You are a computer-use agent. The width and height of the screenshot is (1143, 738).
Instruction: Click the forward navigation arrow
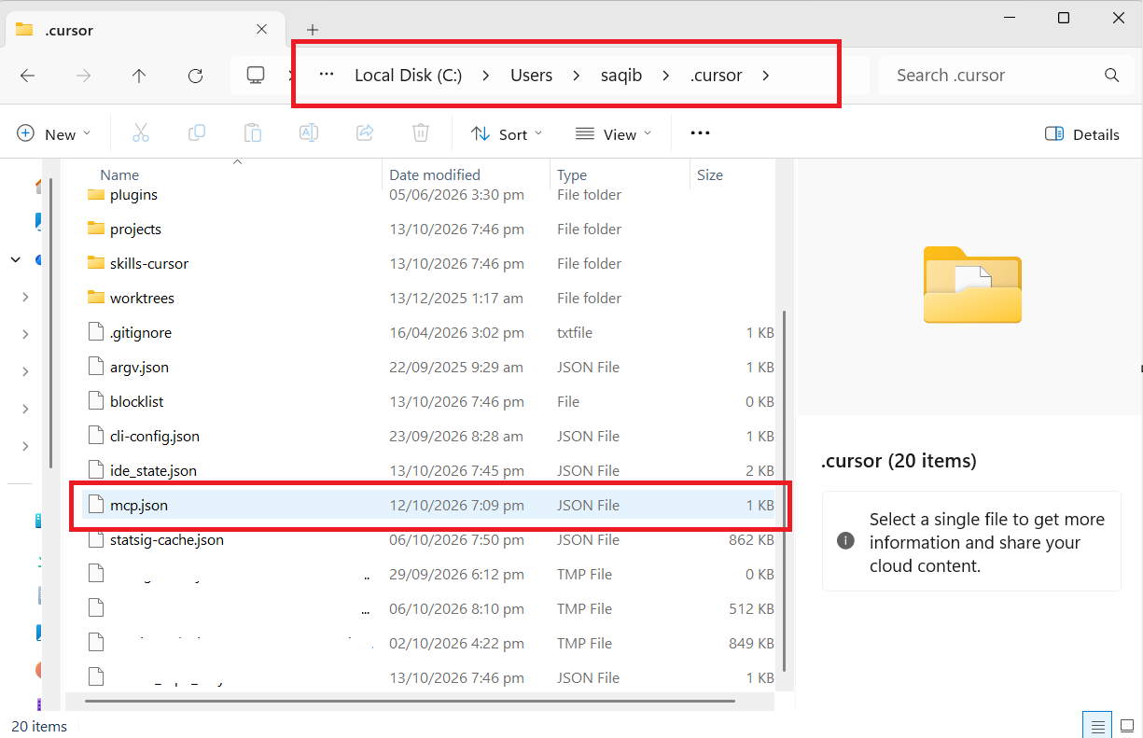tap(84, 76)
